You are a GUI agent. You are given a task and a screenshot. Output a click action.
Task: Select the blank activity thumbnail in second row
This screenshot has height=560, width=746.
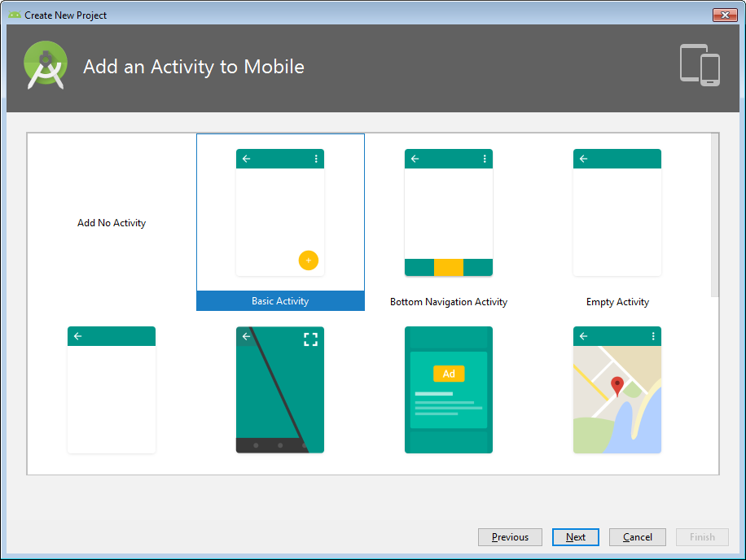112,390
